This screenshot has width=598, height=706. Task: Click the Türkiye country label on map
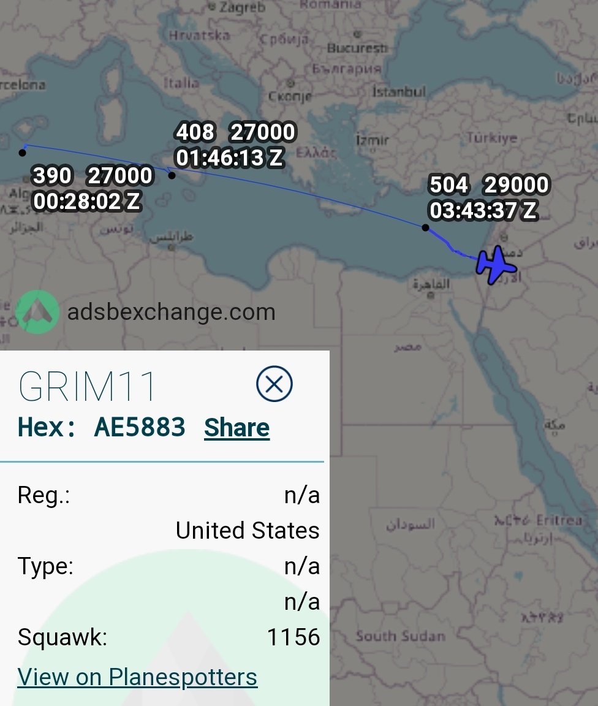tap(492, 137)
